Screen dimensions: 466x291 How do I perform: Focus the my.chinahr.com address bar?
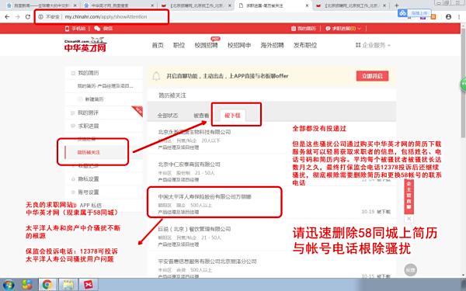point(106,17)
